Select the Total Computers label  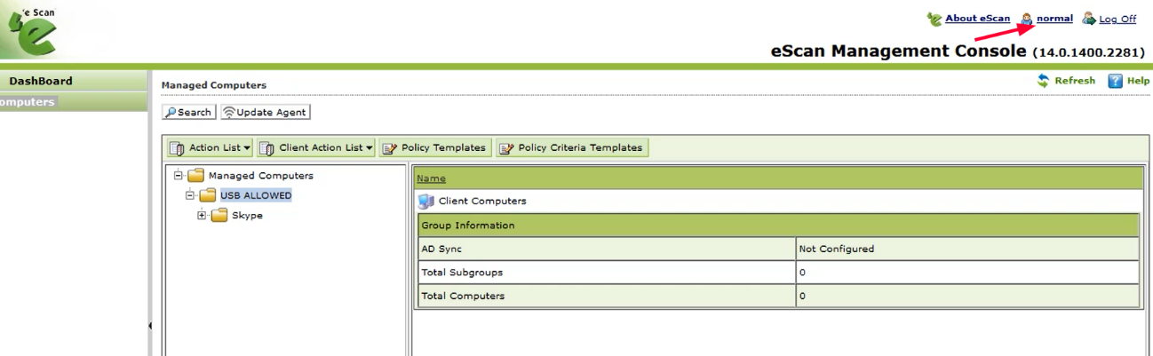point(463,296)
